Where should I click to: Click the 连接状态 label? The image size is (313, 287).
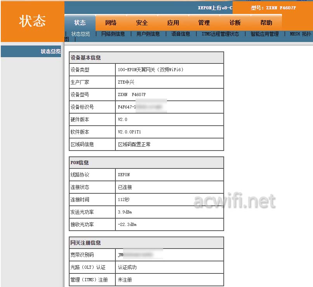pyautogui.click(x=80, y=187)
